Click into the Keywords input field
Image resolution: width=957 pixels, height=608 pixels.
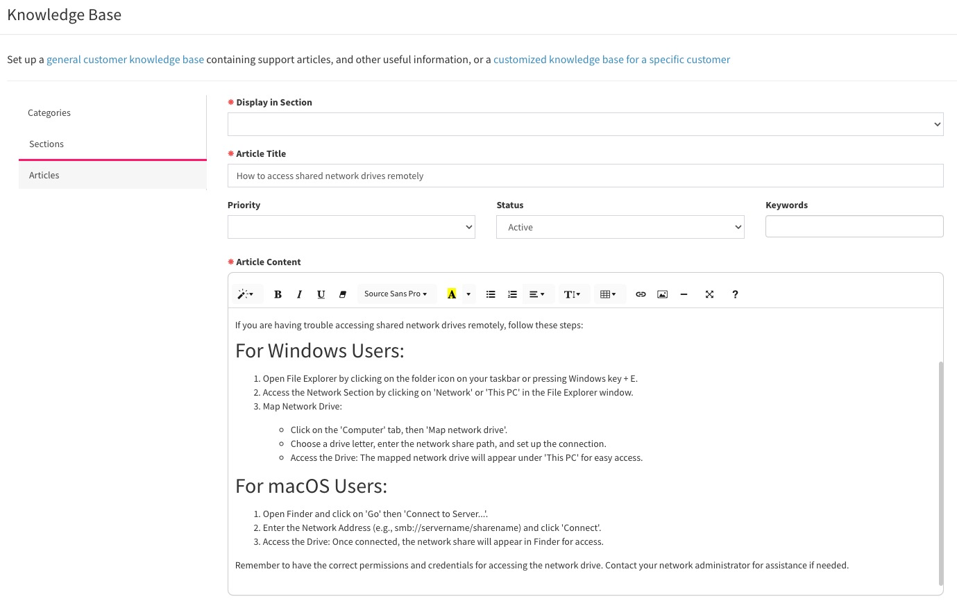point(854,226)
